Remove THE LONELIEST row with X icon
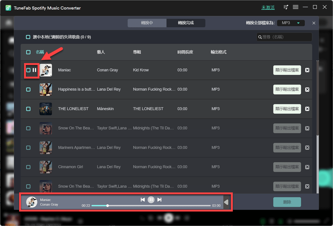The width and height of the screenshot is (333, 226). [307, 109]
